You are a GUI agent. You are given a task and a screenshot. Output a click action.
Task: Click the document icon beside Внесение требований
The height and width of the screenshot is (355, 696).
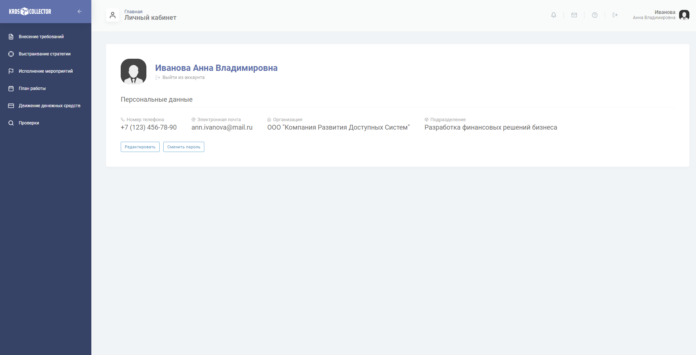pos(11,37)
